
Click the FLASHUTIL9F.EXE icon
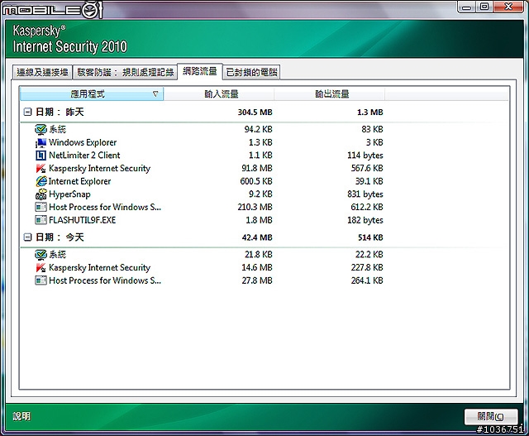point(41,220)
